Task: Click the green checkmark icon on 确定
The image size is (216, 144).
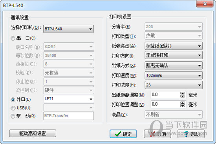Action: click(x=118, y=134)
